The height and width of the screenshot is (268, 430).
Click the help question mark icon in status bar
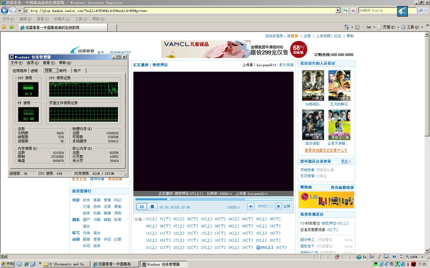[x=394, y=257]
